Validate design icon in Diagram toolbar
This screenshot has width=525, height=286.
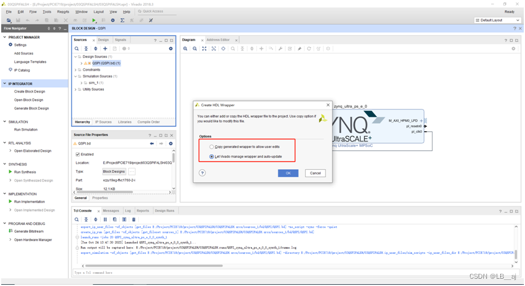click(290, 48)
